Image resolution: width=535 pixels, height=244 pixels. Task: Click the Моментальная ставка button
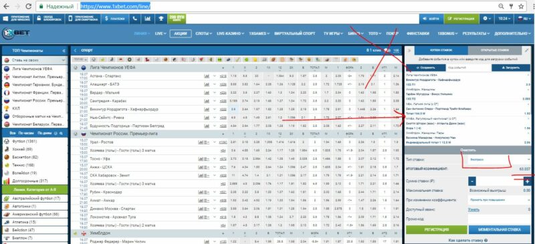(x=500, y=229)
